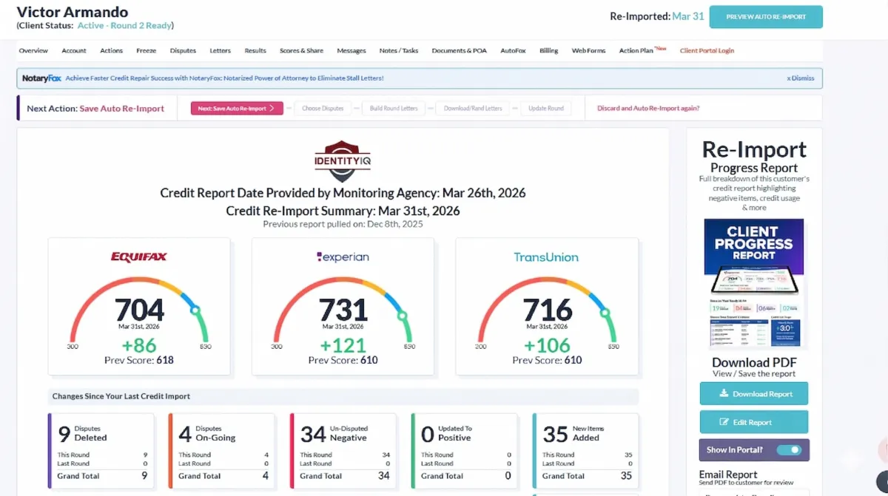
Task: Open the Billing tab
Action: [549, 51]
